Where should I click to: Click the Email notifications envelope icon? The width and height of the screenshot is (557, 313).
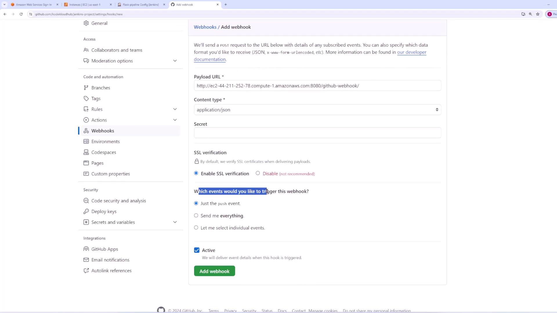86,260
